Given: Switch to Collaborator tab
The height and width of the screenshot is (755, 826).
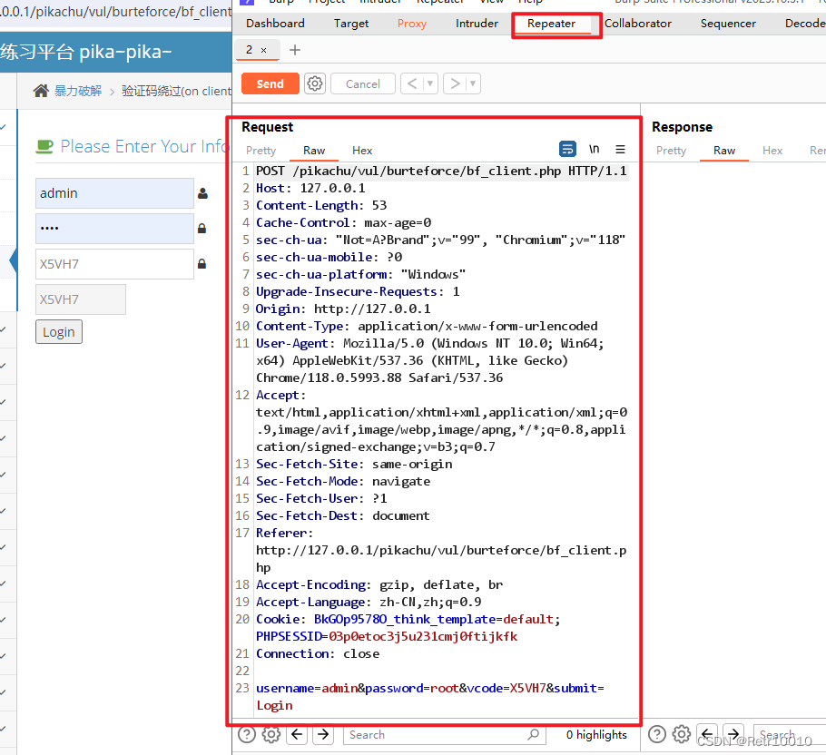Looking at the screenshot, I should [638, 24].
